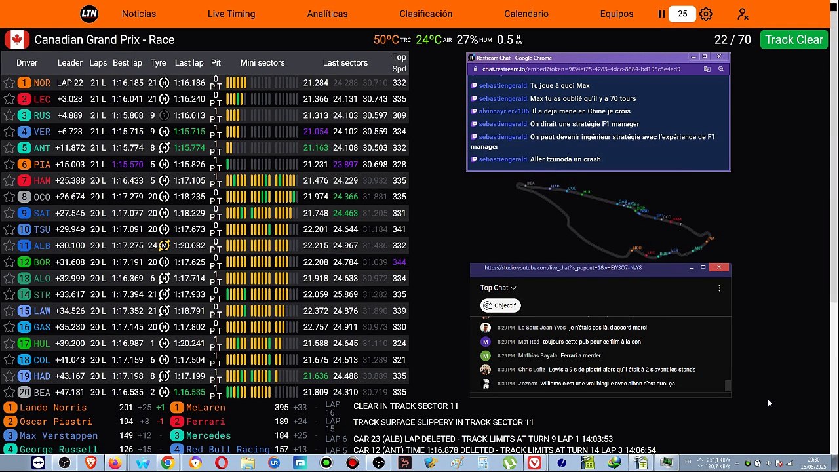
Task: Click Le Saux Jean Yves' avatar in chat
Action: pos(486,328)
